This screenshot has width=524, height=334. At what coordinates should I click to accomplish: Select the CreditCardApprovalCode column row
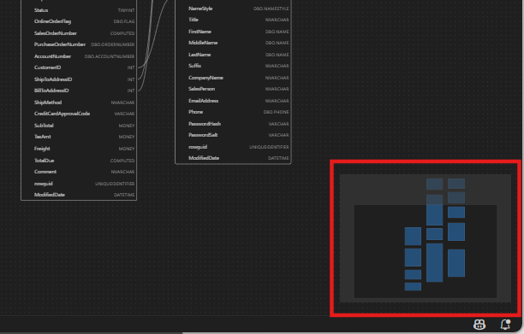(x=79, y=114)
